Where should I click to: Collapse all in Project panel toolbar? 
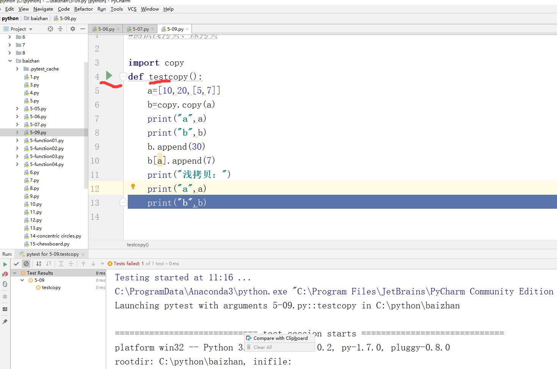[x=60, y=29]
